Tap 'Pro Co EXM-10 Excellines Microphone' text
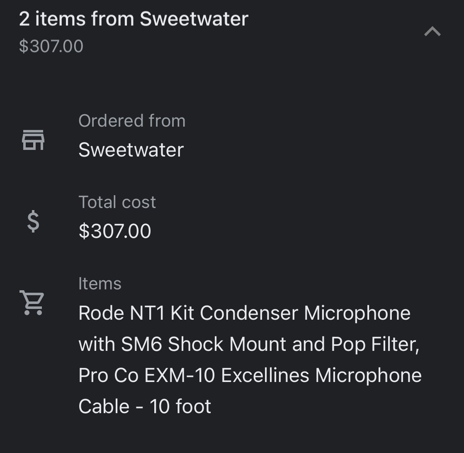This screenshot has width=464, height=453. coord(250,375)
